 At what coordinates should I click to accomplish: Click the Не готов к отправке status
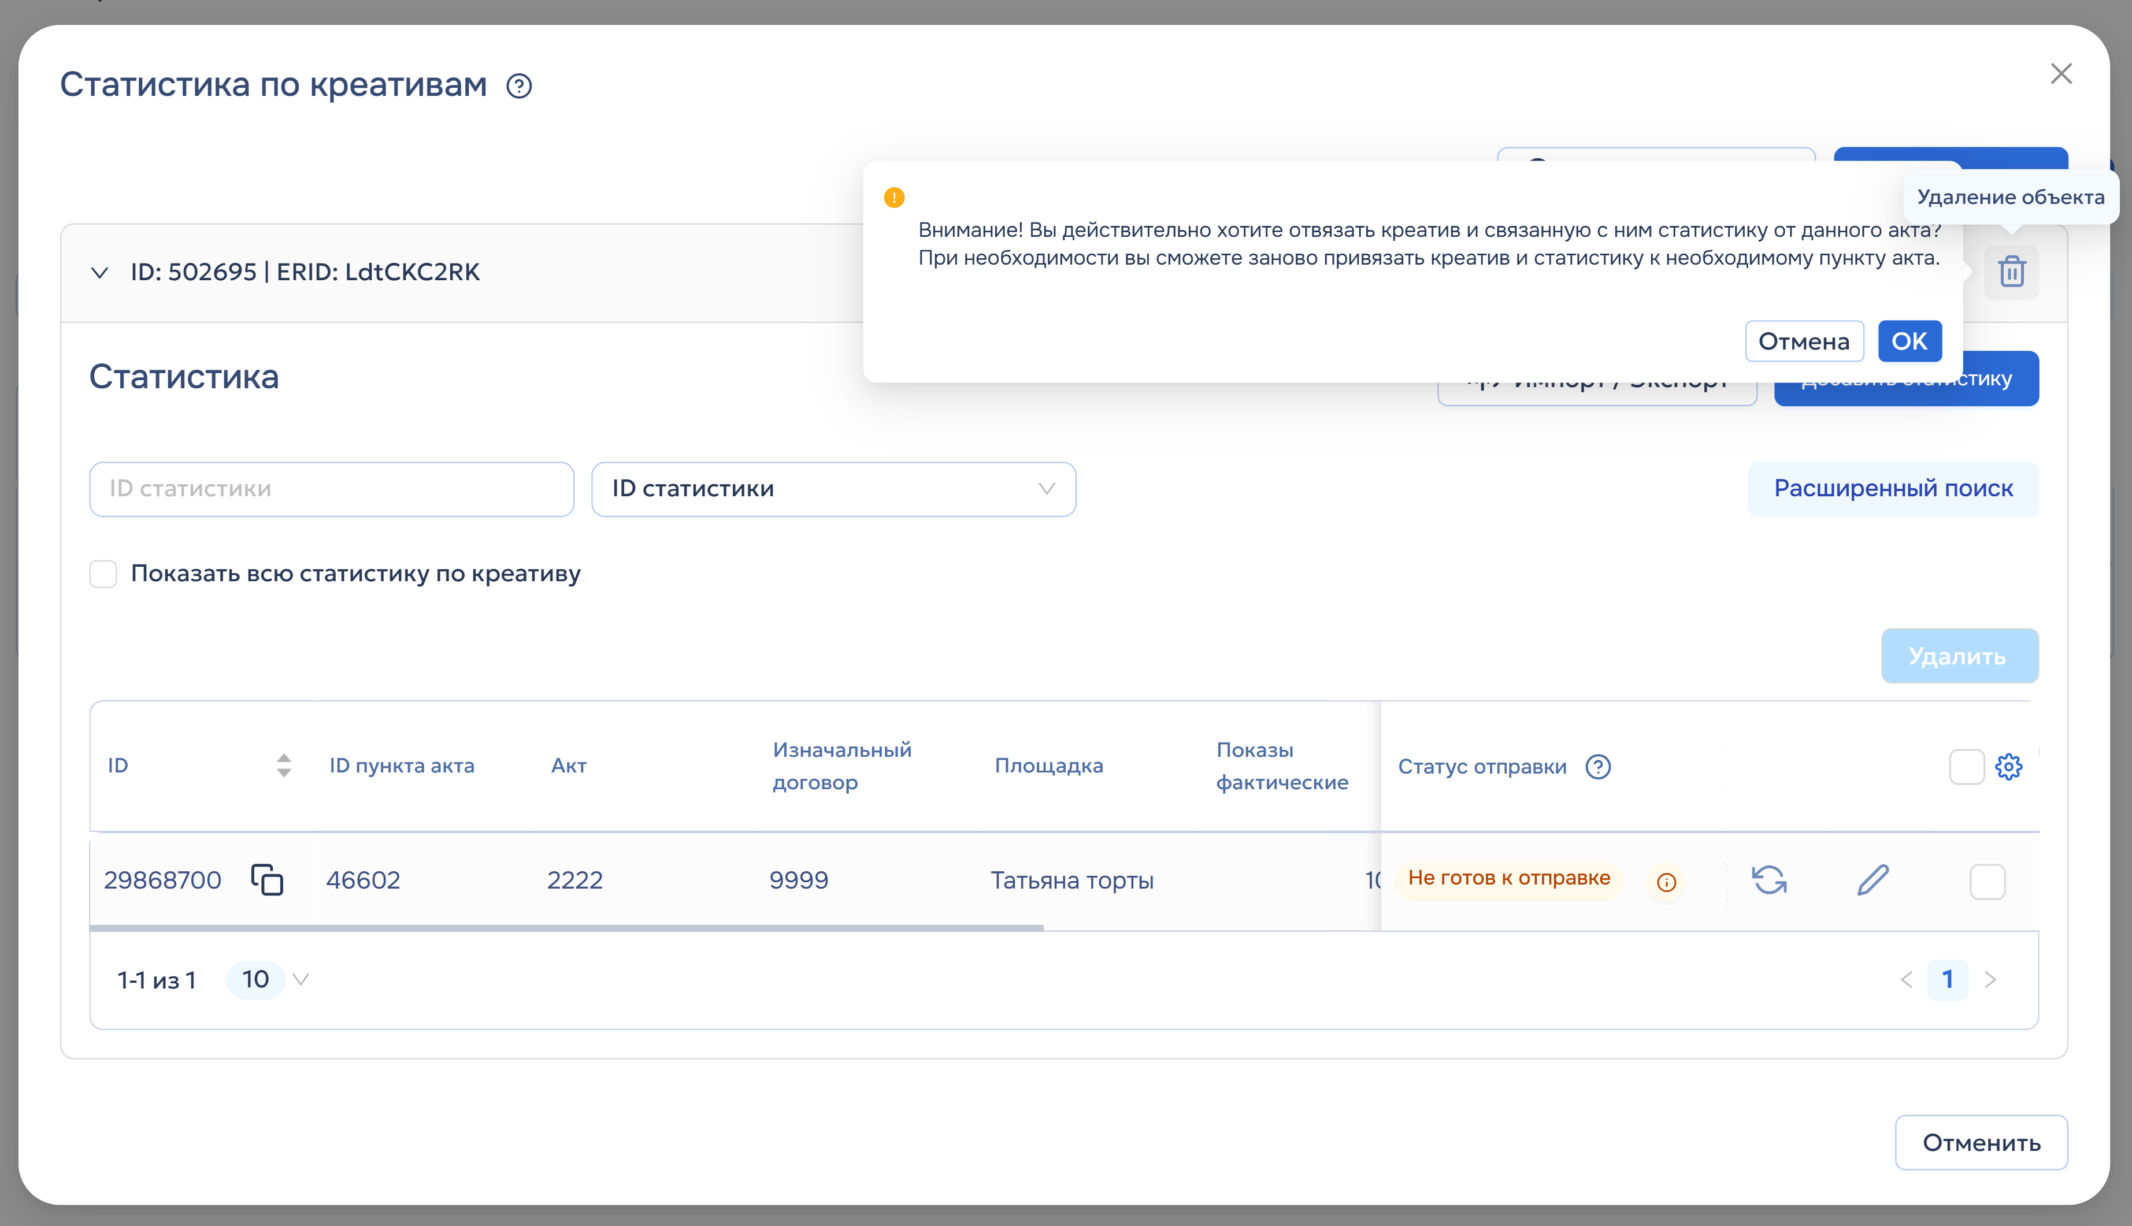(1509, 878)
